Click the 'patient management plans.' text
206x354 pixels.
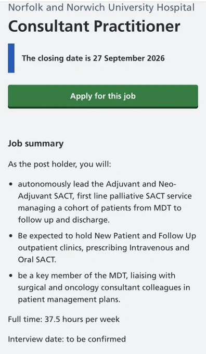point(69,299)
